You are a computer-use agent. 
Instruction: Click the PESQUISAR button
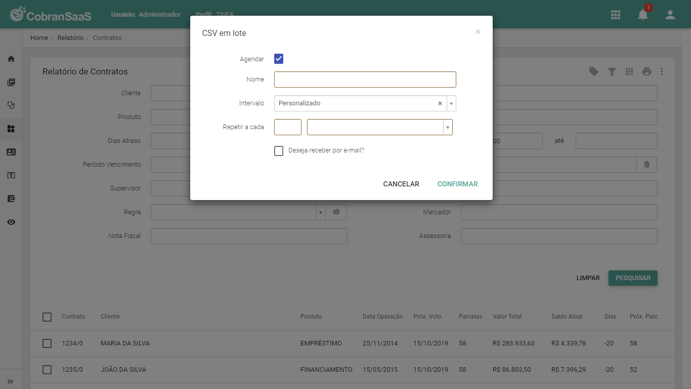pos(633,278)
